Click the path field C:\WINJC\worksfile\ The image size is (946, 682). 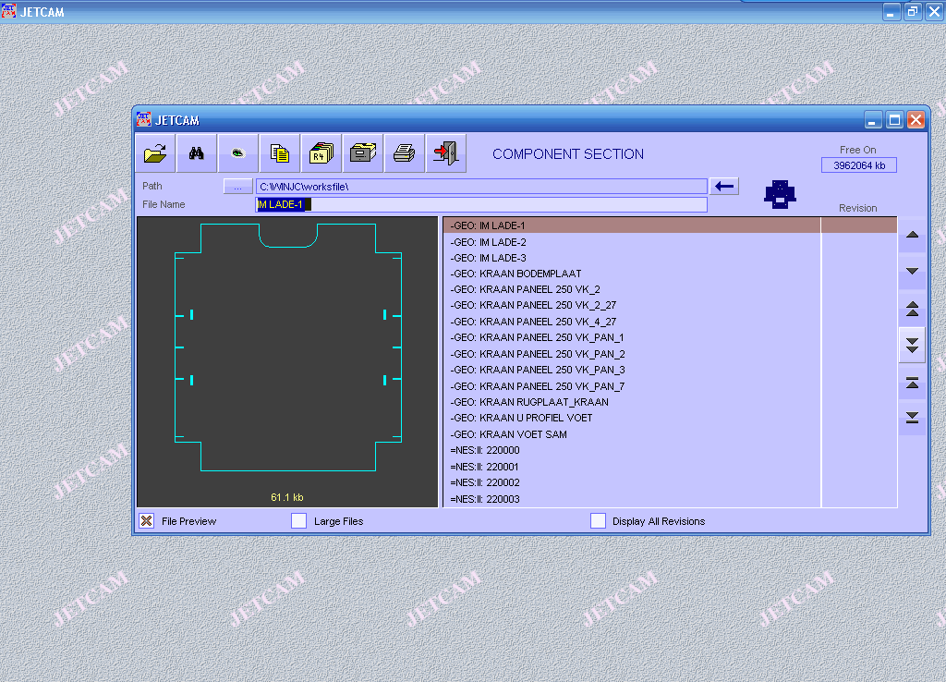[x=481, y=187]
